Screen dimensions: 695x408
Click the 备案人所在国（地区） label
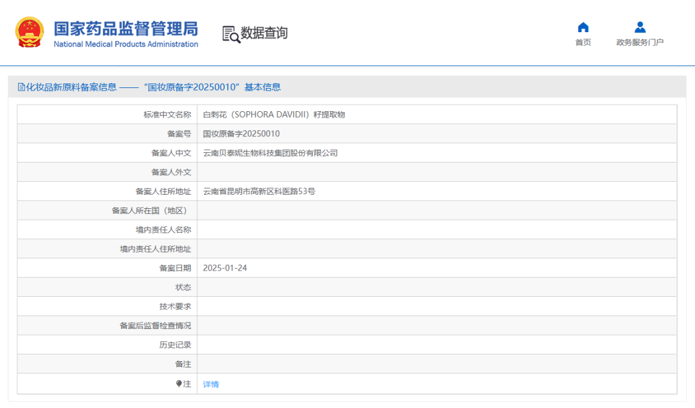point(151,211)
